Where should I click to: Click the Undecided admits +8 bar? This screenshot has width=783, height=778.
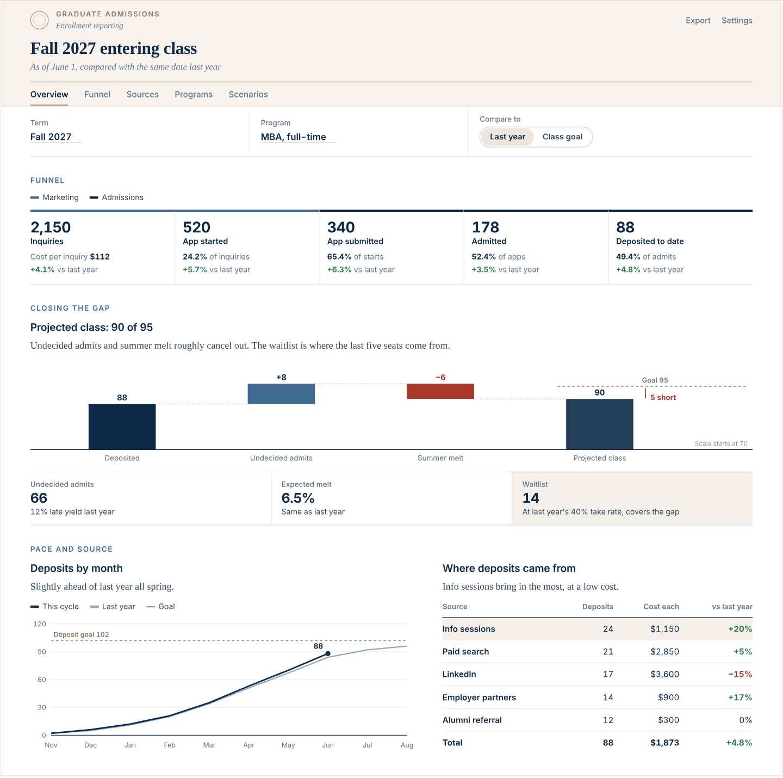coord(281,394)
